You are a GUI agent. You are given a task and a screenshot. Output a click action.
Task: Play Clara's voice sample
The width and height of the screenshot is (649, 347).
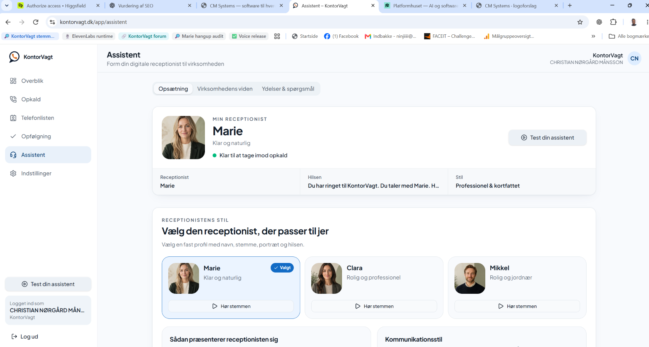point(374,306)
